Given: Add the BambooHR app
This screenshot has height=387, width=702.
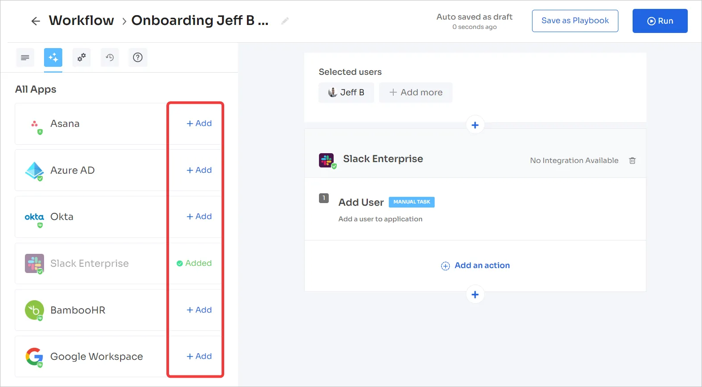Looking at the screenshot, I should point(199,310).
